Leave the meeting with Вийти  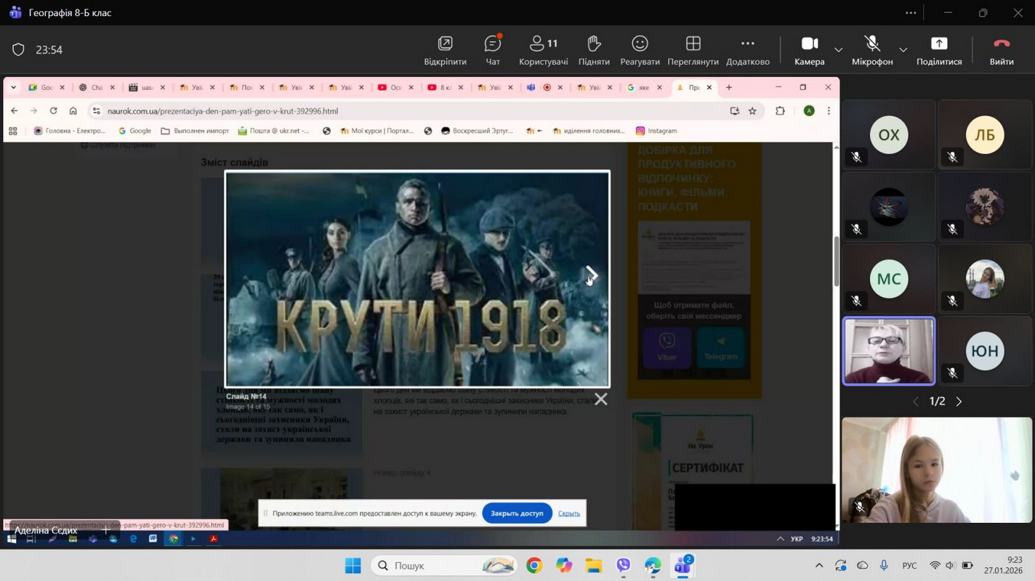[1001, 50]
